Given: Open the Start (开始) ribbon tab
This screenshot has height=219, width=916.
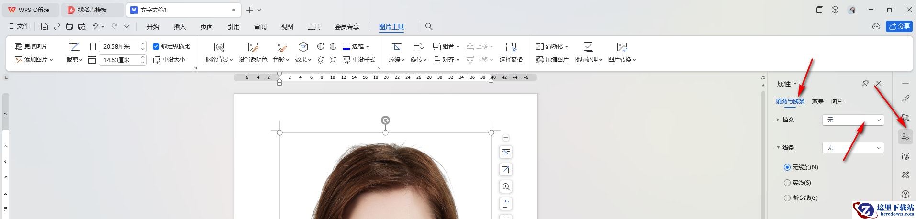Looking at the screenshot, I should pos(153,27).
